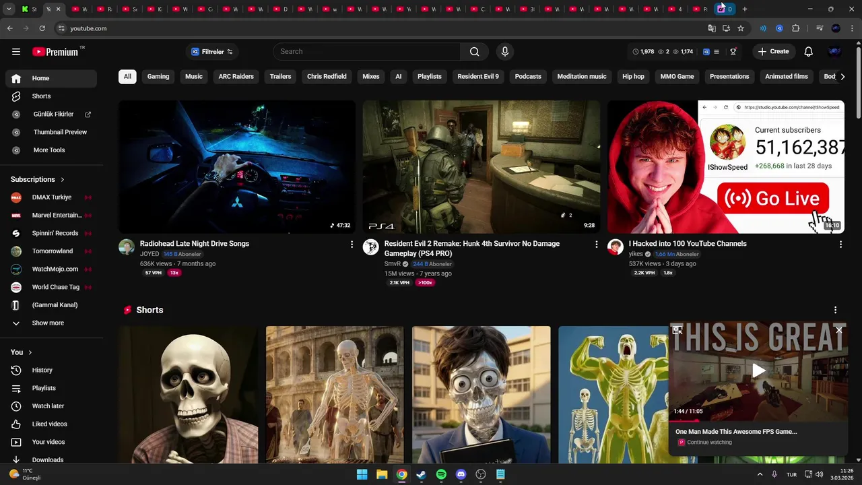
Task: Open Liked videos
Action: click(51, 424)
